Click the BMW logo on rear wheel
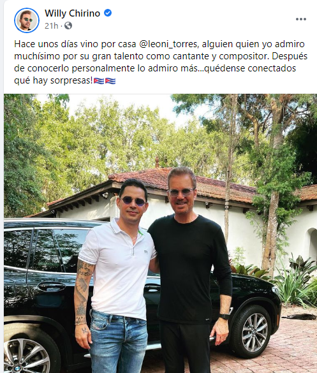317x373 pixels. point(17,369)
